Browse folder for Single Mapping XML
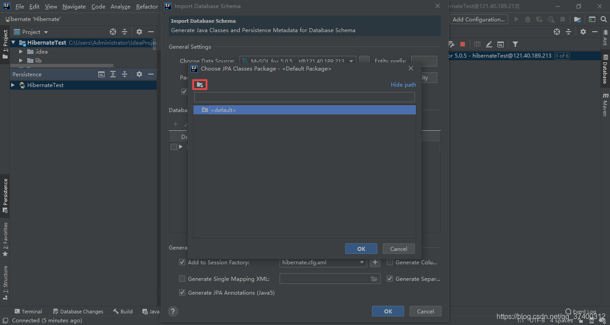Viewport: 610px width, 325px height. (x=374, y=279)
